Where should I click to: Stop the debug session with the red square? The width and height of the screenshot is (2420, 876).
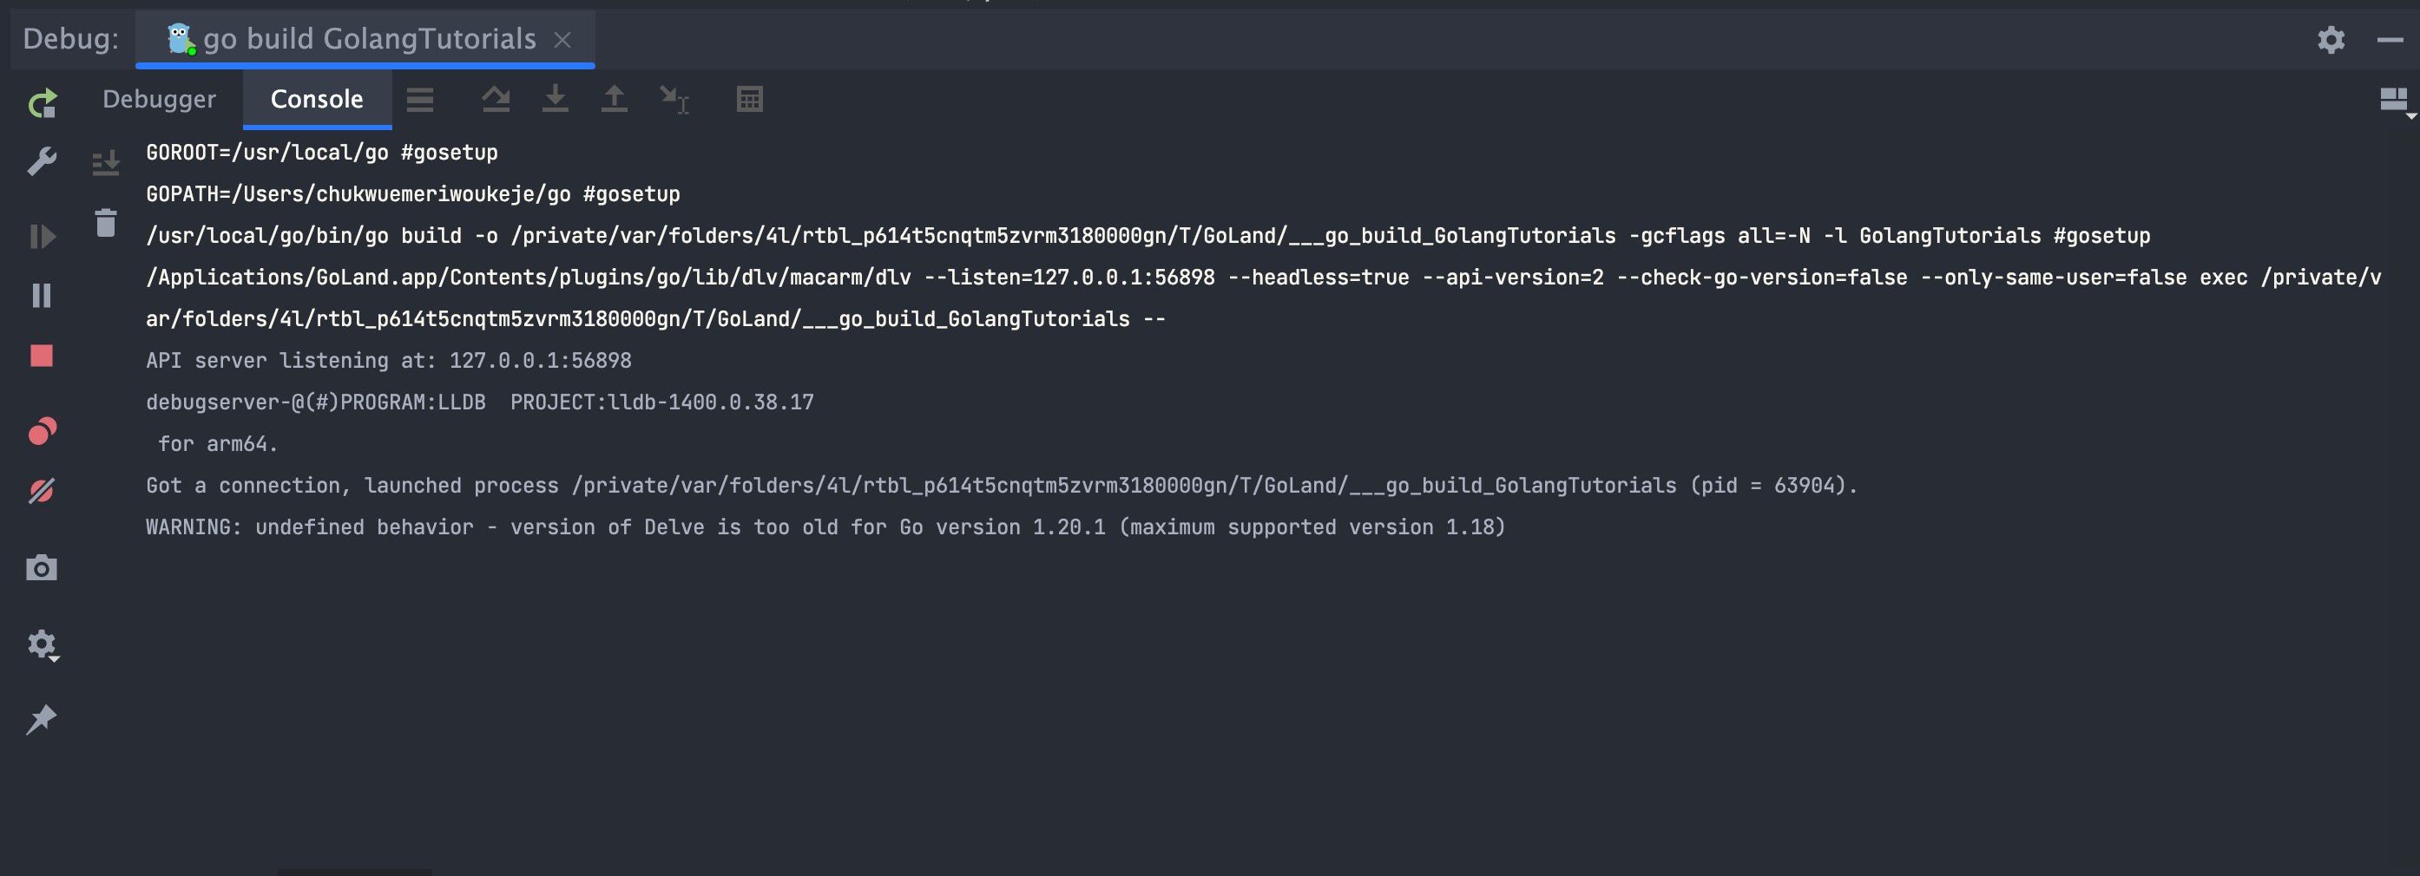(x=42, y=356)
